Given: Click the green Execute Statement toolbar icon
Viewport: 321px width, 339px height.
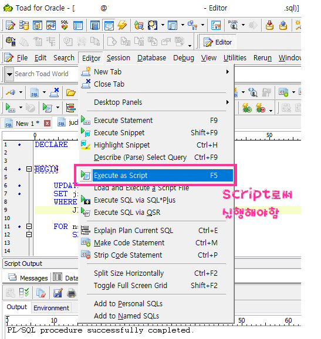Looking at the screenshot, I should click(10, 108).
